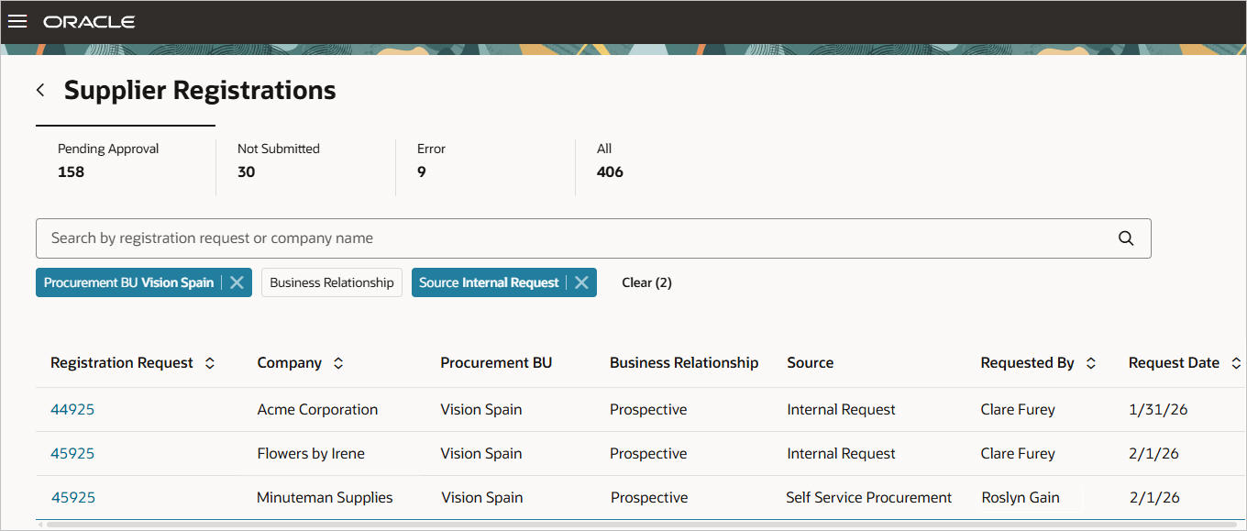Screen dimensions: 1247x531
Task: Open request 45925 for Minuteman Supplies
Action: 72,498
